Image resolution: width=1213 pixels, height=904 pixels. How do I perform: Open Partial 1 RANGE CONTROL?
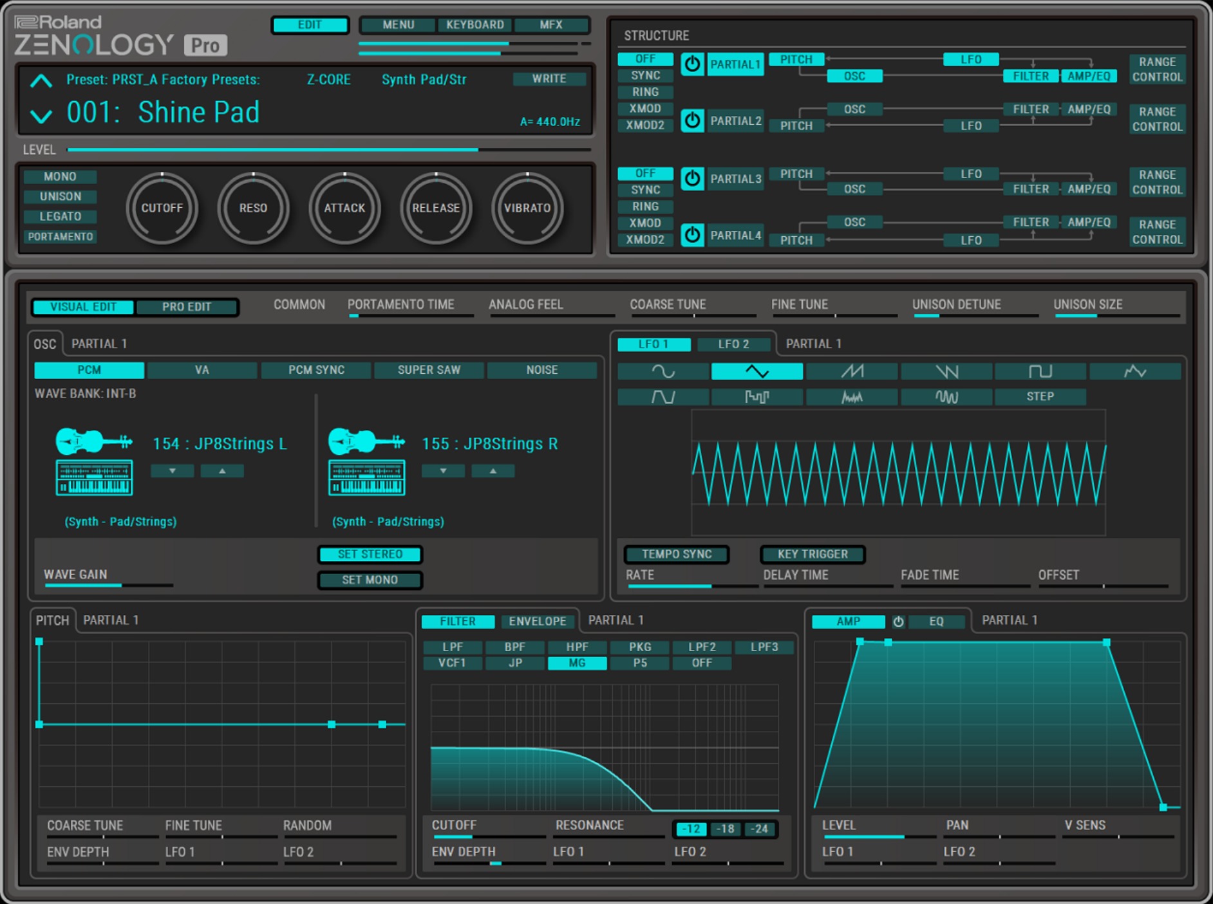point(1157,69)
